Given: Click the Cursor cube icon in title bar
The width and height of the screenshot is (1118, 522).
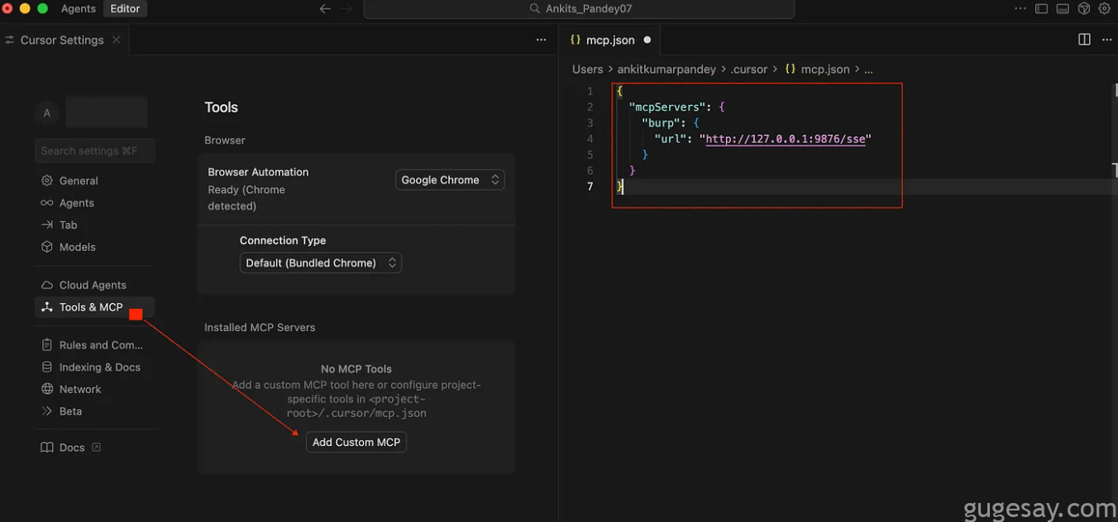Looking at the screenshot, I should point(1083,9).
